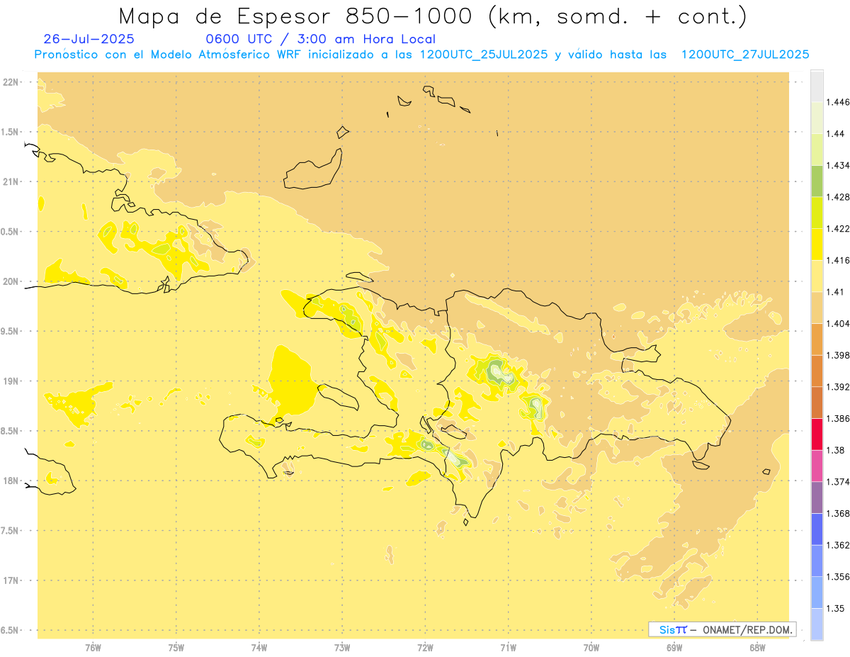Click the green colorbar swatch between 1.428 and 1.434
The height and width of the screenshot is (657, 850).
[817, 181]
